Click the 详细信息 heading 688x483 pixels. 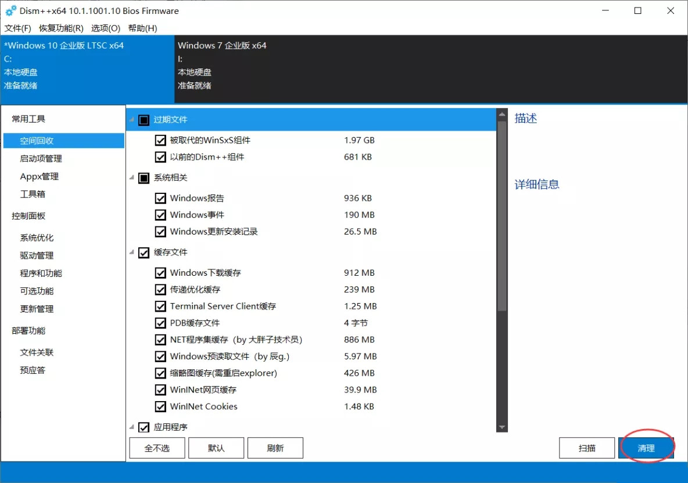click(x=536, y=185)
